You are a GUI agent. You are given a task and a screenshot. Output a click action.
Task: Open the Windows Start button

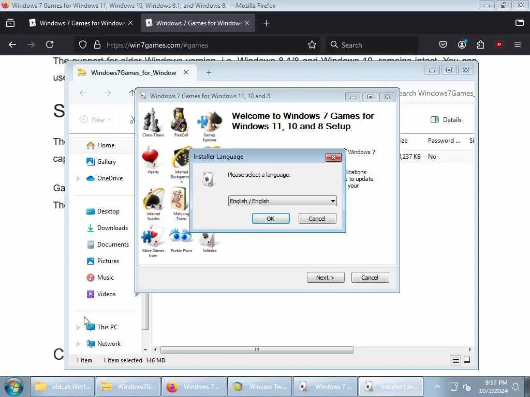pyautogui.click(x=14, y=387)
